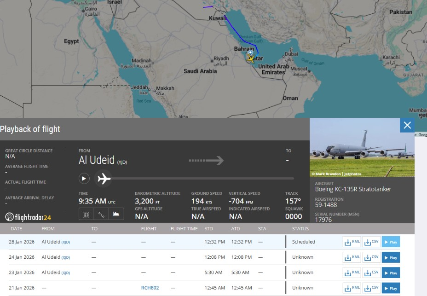Download CSV for the 23 Jan 2026 flight
The height and width of the screenshot is (296, 427).
coord(371,273)
